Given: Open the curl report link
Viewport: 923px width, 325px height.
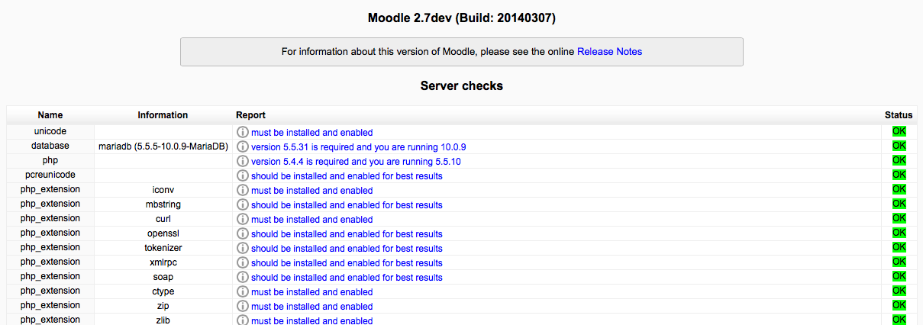Looking at the screenshot, I should tap(311, 220).
